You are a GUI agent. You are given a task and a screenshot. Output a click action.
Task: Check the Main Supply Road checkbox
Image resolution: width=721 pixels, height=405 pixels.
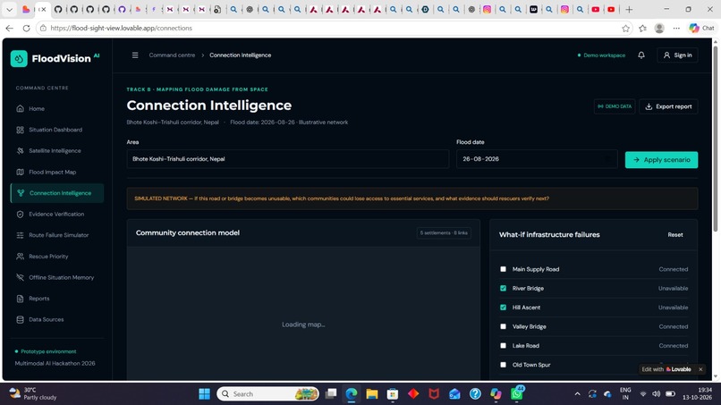[x=503, y=269]
